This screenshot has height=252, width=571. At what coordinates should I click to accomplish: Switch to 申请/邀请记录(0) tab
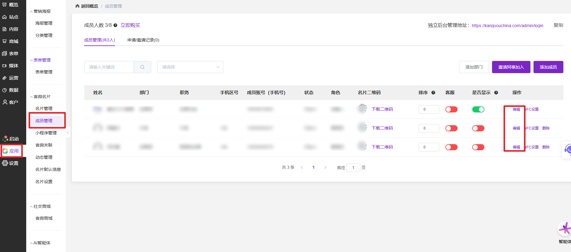[143, 40]
